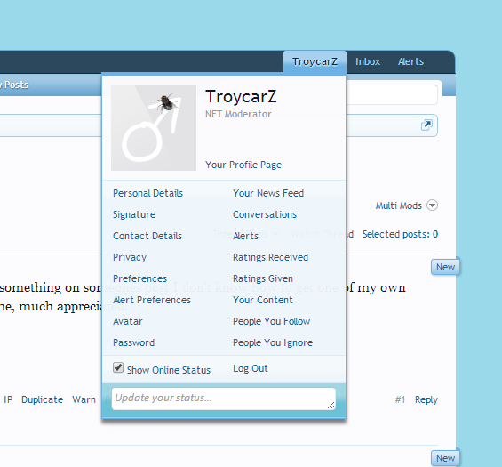Uncheck Show Online Status checkbox
The image size is (502, 467).
pos(118,367)
